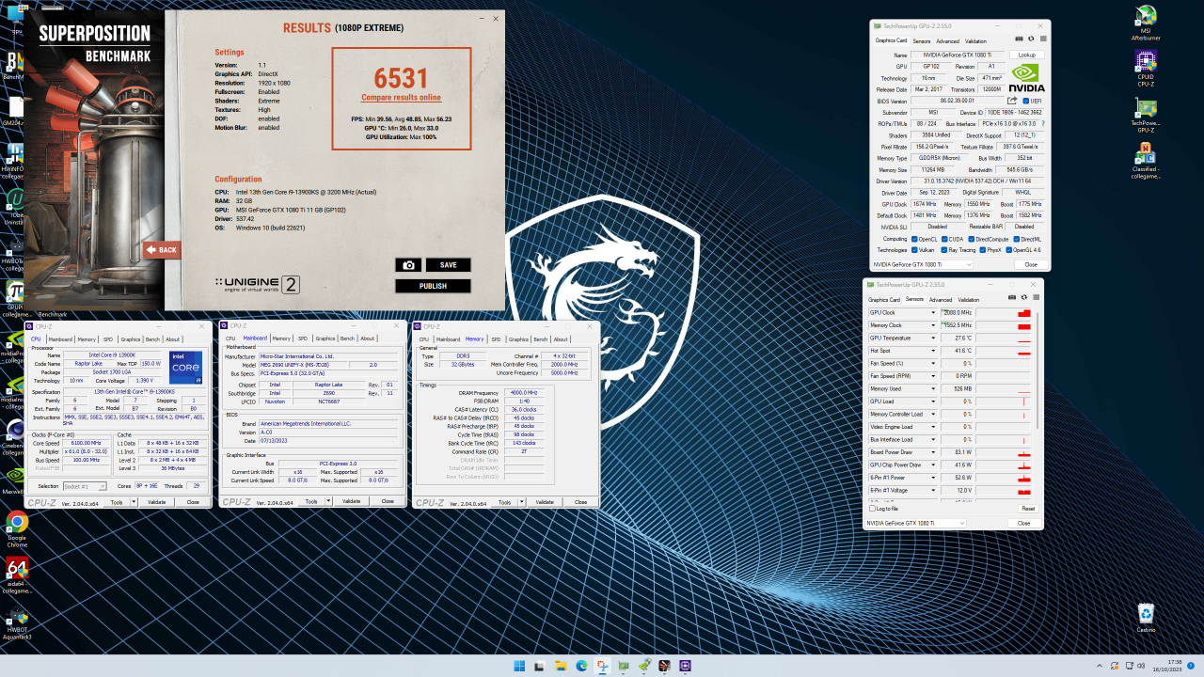
Task: Click the red BACK arrow in Superposition
Action: click(x=162, y=250)
